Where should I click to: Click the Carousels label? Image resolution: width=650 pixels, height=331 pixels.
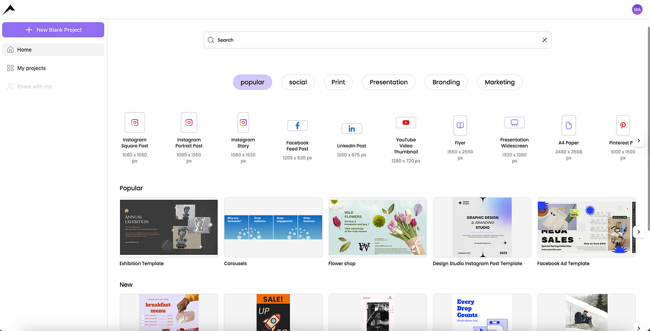(x=235, y=263)
